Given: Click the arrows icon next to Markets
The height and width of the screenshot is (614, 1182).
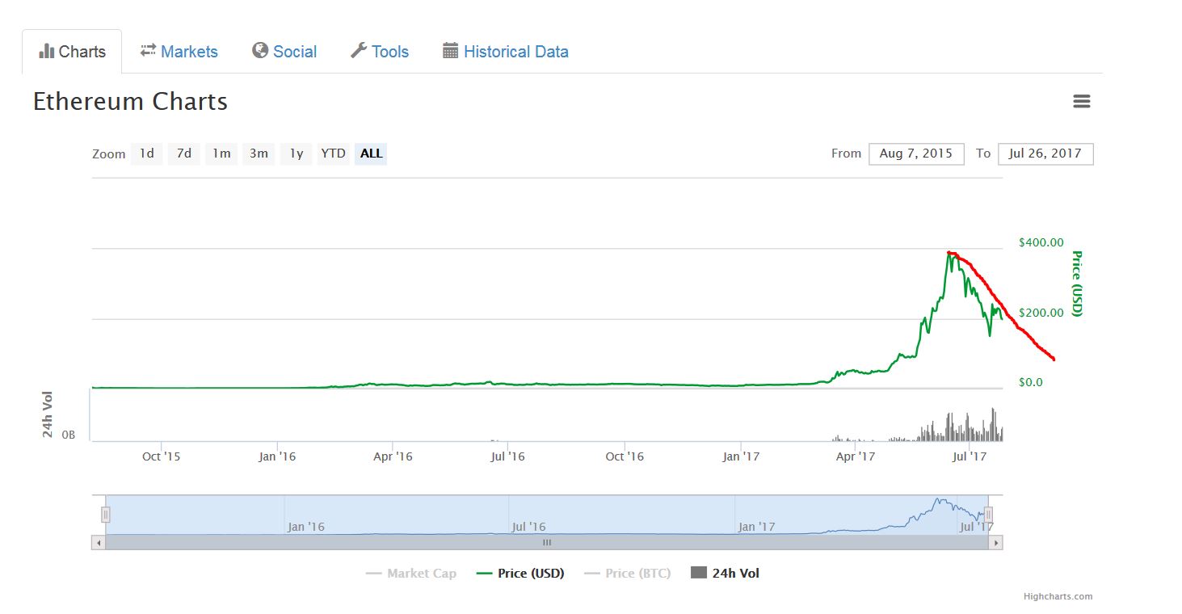Looking at the screenshot, I should click(x=149, y=51).
